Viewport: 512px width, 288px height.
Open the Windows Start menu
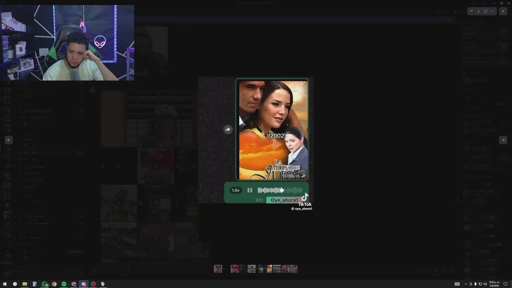(x=5, y=284)
